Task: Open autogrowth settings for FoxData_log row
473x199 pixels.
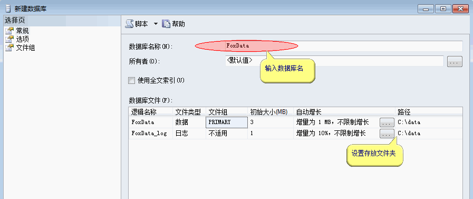Action: (x=387, y=133)
